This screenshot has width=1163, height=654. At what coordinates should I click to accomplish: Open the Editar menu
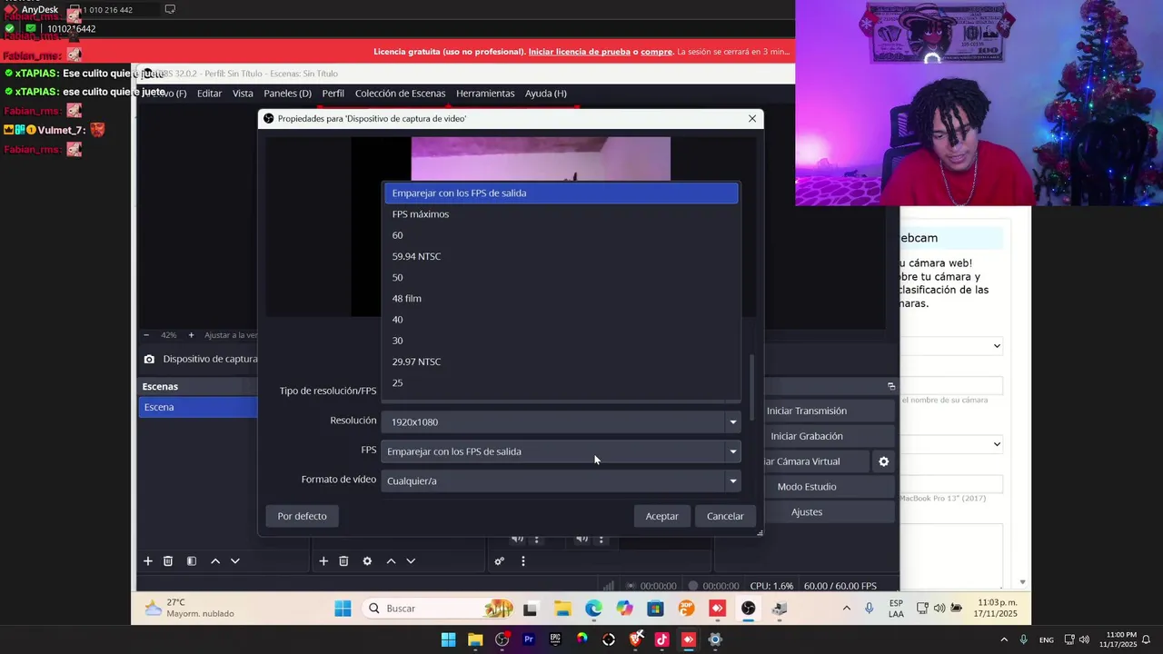pyautogui.click(x=209, y=94)
